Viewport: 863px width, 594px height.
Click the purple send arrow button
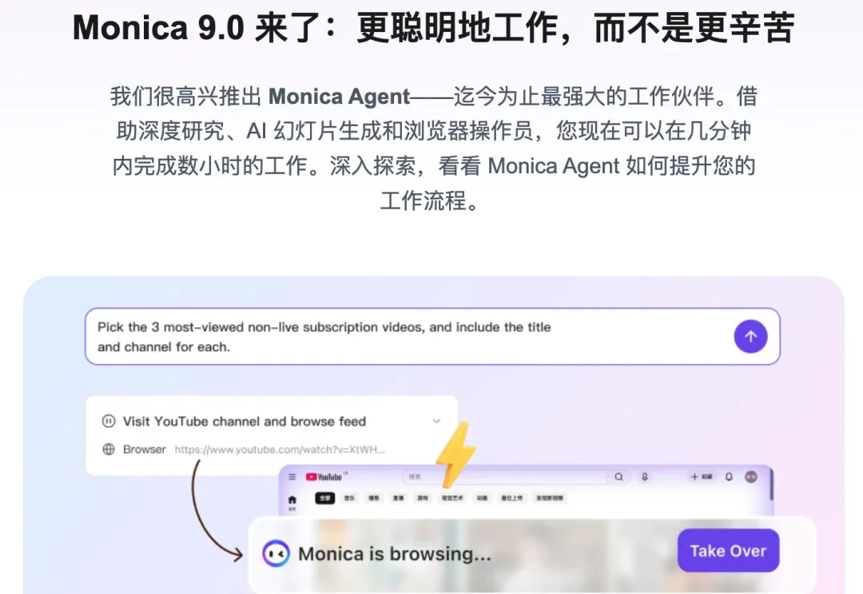[x=750, y=336]
